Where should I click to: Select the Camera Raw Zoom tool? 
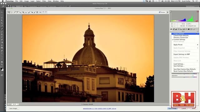point(9,12)
